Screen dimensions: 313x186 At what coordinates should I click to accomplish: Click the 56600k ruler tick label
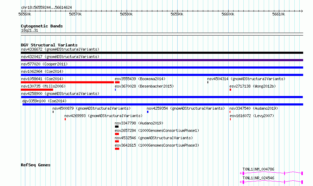click(x=228, y=14)
